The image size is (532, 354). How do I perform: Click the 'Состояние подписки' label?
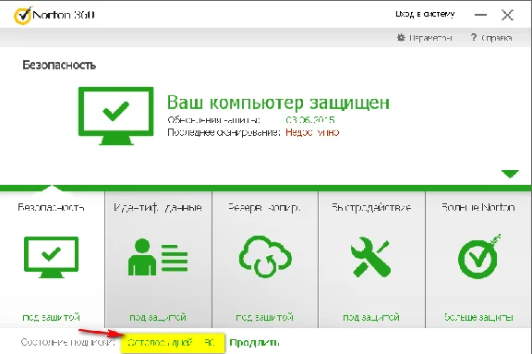(x=67, y=342)
